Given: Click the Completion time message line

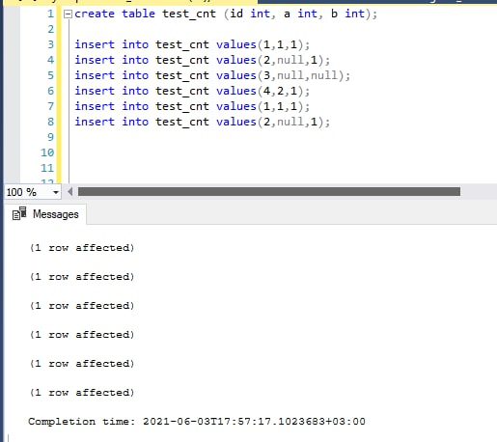Looking at the screenshot, I should (197, 422).
